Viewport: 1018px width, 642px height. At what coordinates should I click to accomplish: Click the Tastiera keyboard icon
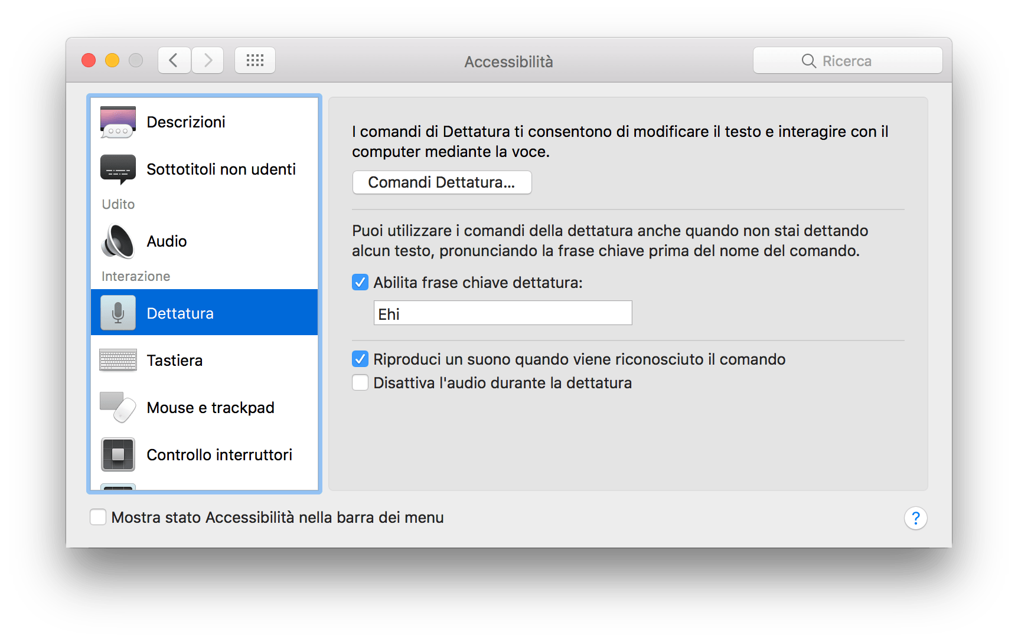(118, 360)
